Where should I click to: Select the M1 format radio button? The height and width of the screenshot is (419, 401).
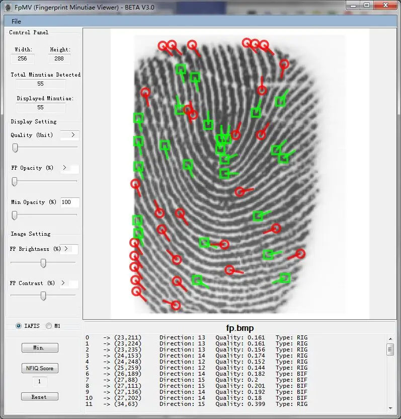click(x=49, y=326)
